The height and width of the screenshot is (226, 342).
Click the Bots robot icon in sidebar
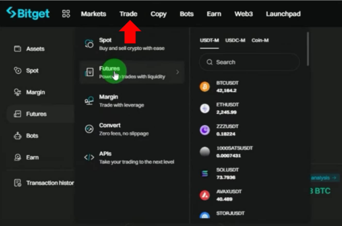click(x=17, y=136)
